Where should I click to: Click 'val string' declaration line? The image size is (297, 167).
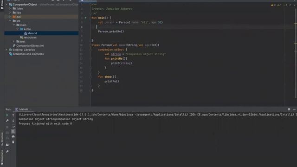pos(135,54)
